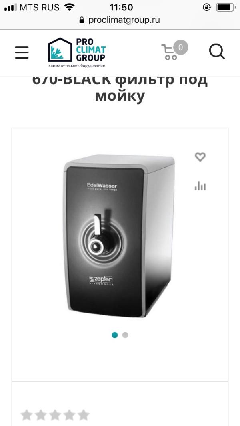Tap the Pro Climat Group logo
Screen dimensions: 240x426
77,52
